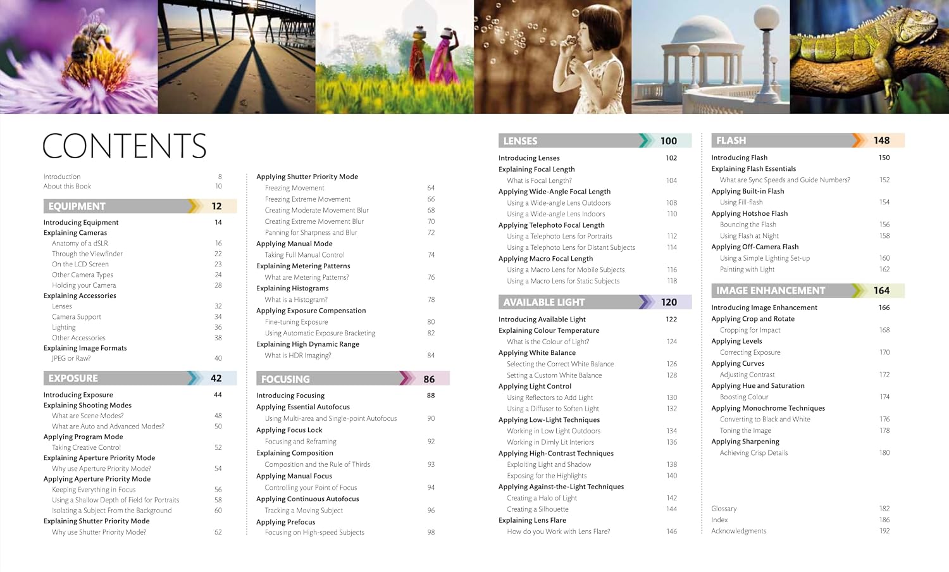Screen dimensions: 949x572
Task: Select the EXPOSURE section heading
Action: [x=140, y=378]
